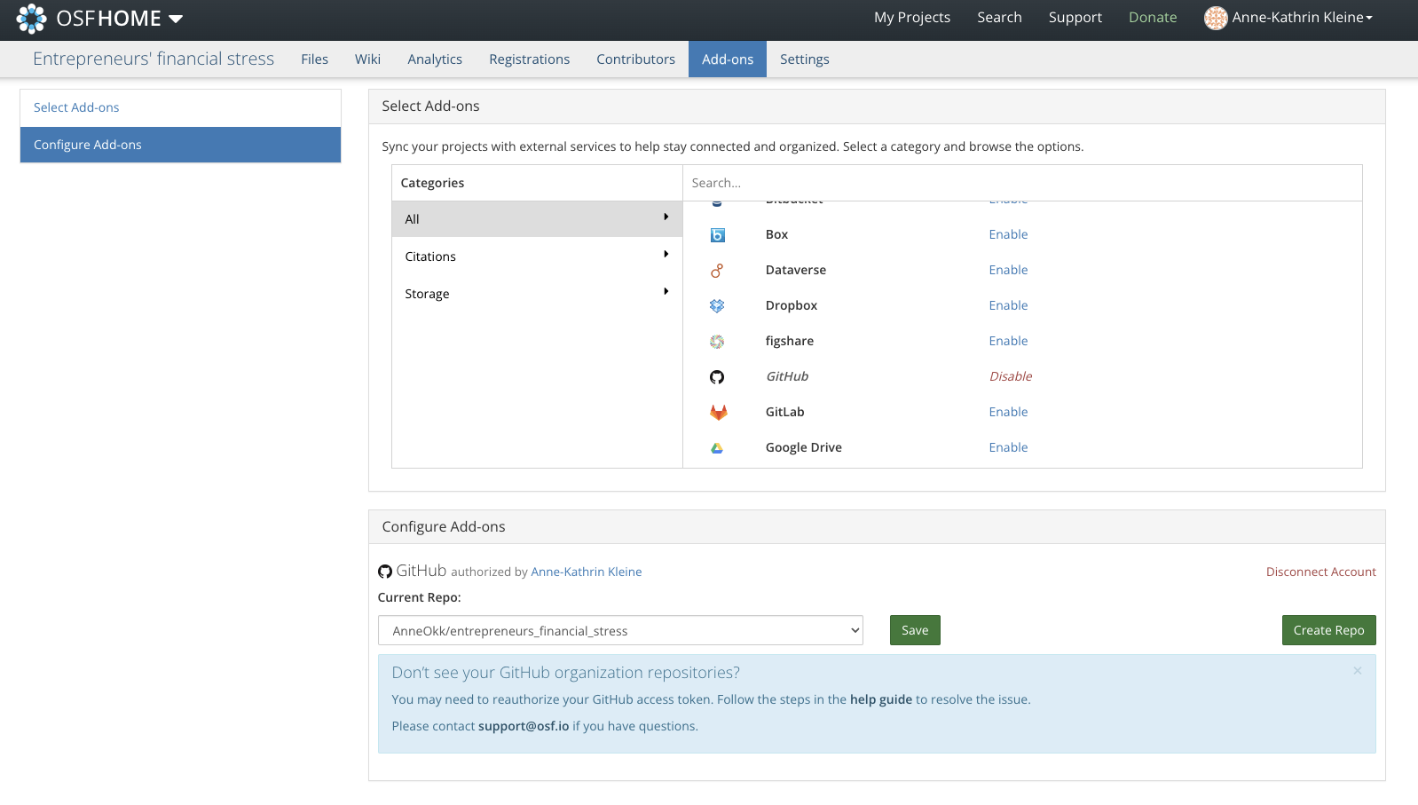Click the Google Drive icon
The height and width of the screenshot is (805, 1418).
pyautogui.click(x=717, y=448)
